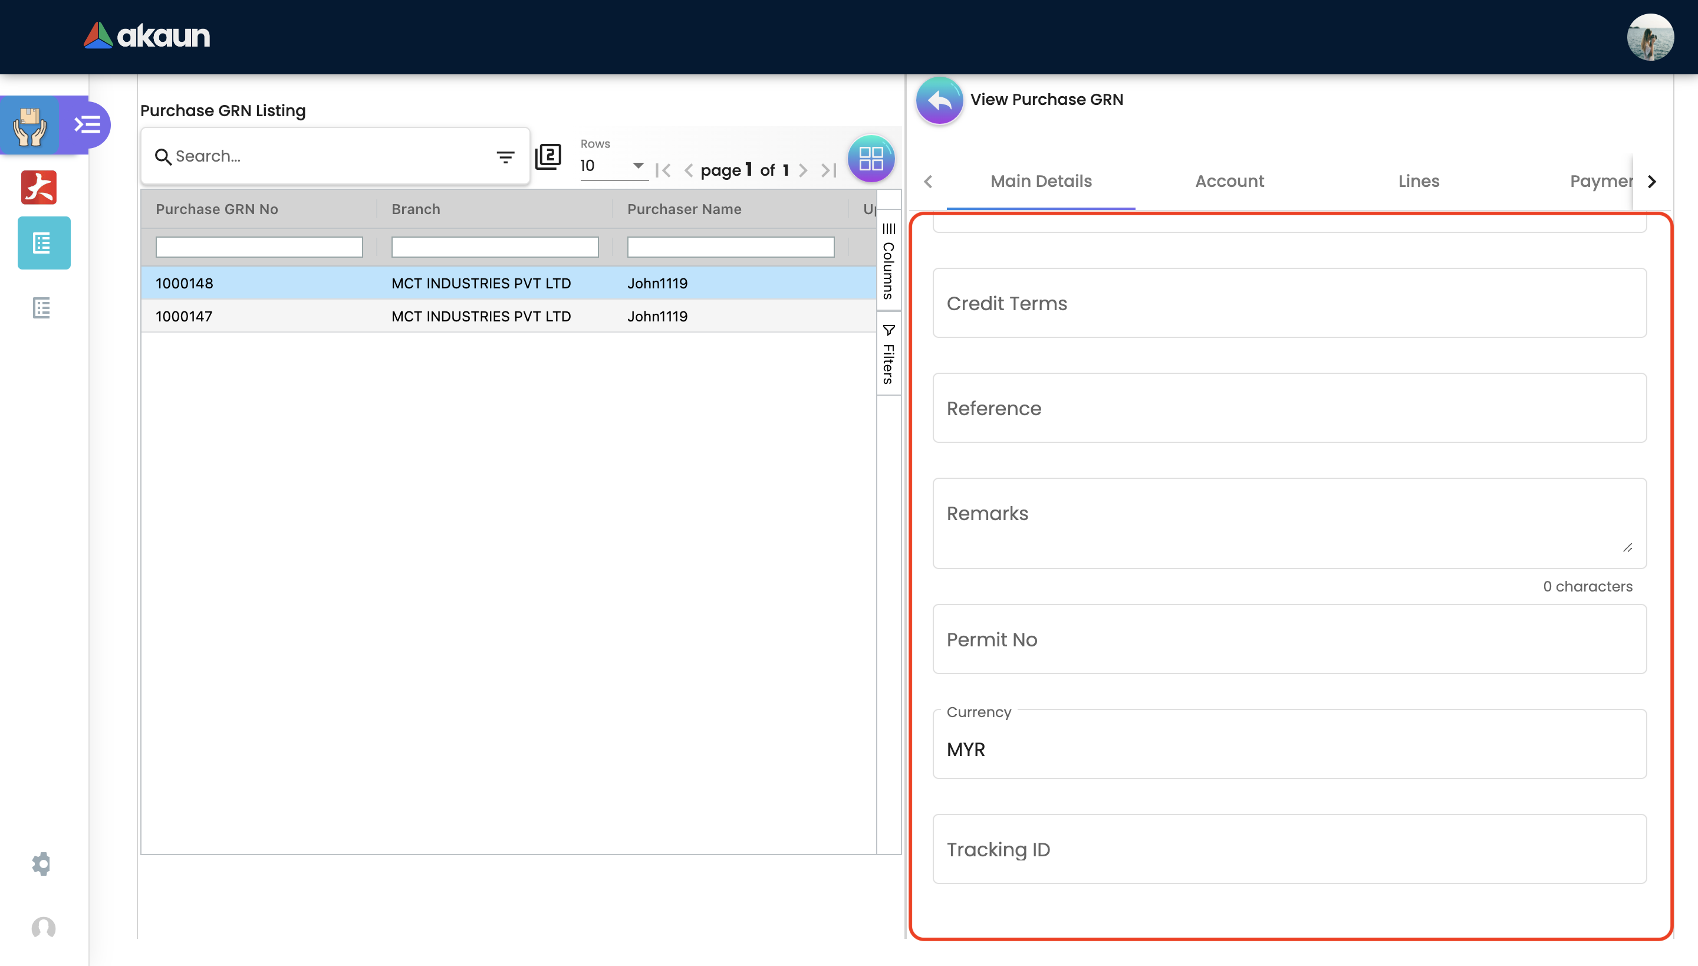Select the highlighted teal listing icon
Viewport: 1698px width, 966px height.
(44, 243)
